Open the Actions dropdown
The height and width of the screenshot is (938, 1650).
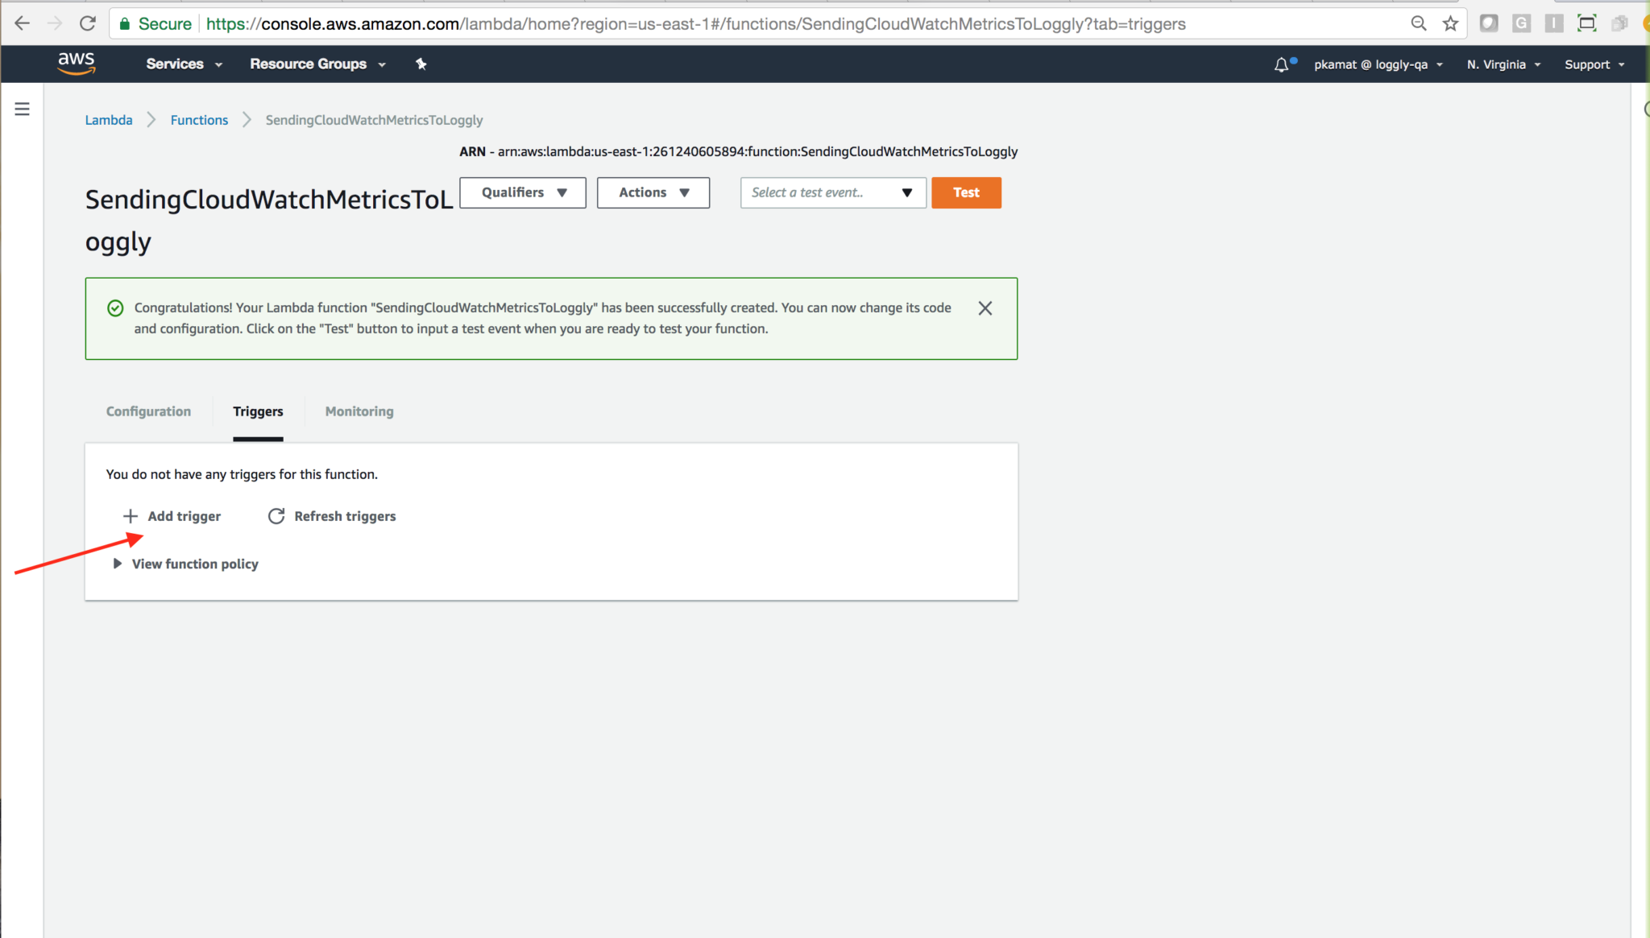tap(653, 192)
